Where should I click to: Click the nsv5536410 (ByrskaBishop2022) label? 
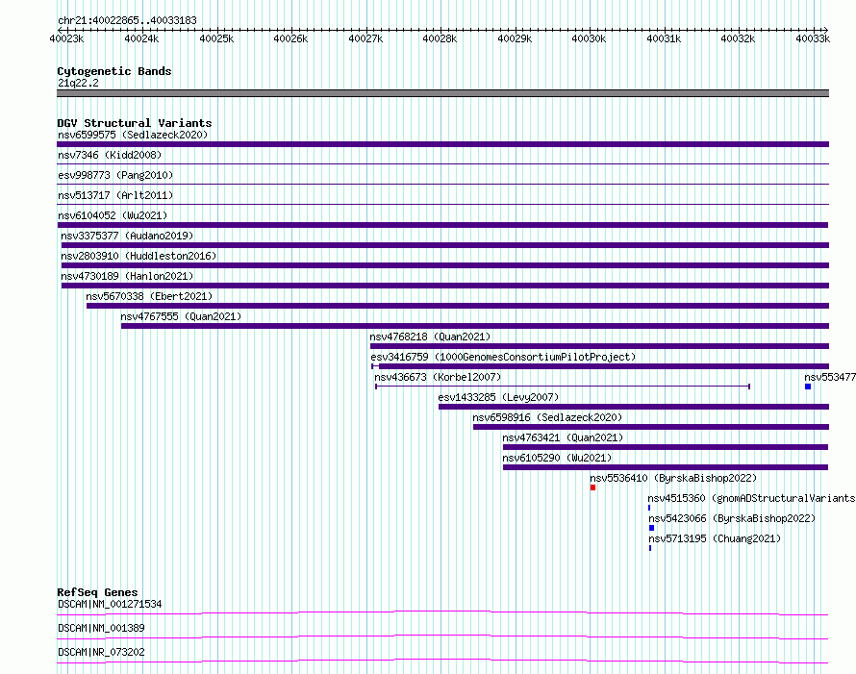point(673,478)
